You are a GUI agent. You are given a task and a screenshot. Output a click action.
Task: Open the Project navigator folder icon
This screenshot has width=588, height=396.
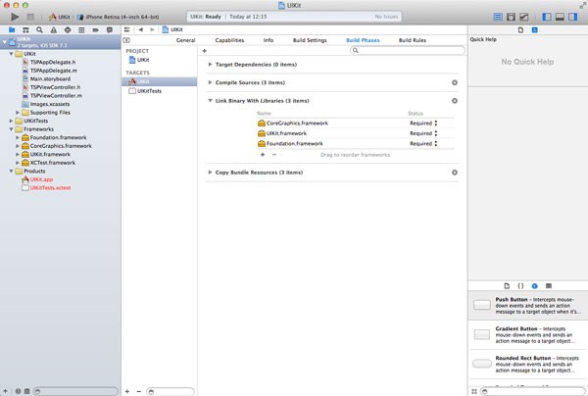click(12, 29)
